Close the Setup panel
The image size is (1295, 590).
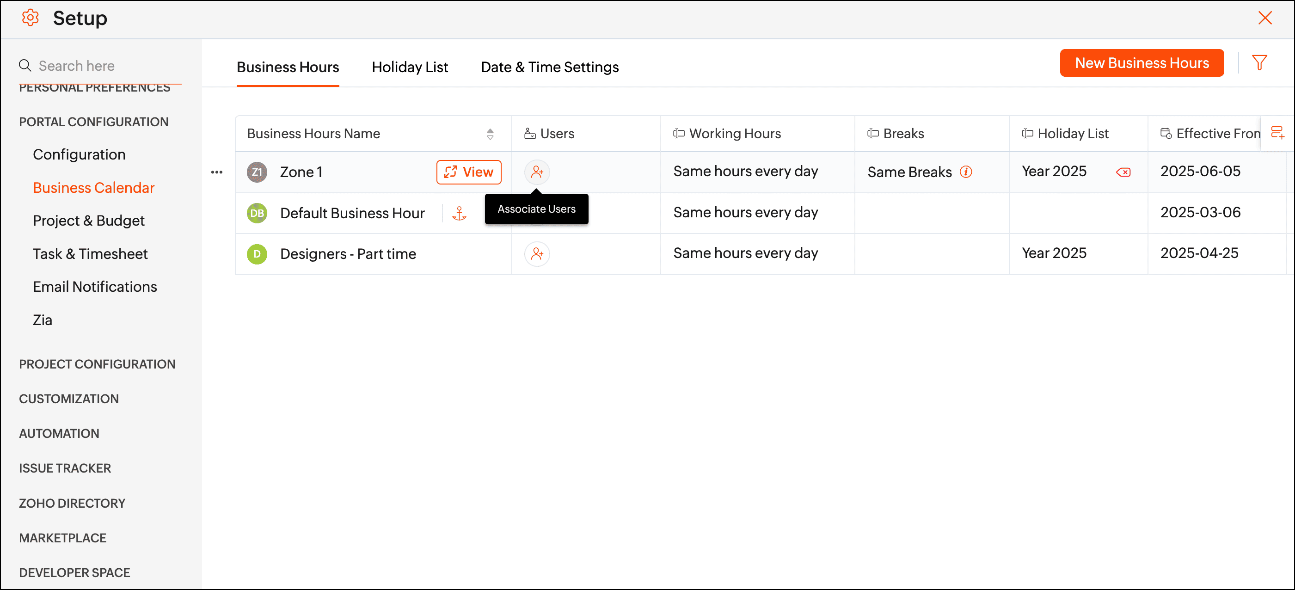(1264, 18)
